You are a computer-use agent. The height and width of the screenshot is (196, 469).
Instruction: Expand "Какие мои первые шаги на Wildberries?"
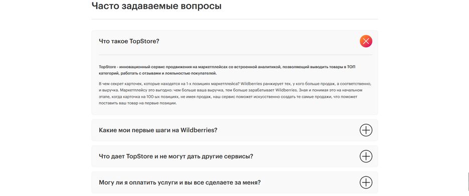(158, 130)
